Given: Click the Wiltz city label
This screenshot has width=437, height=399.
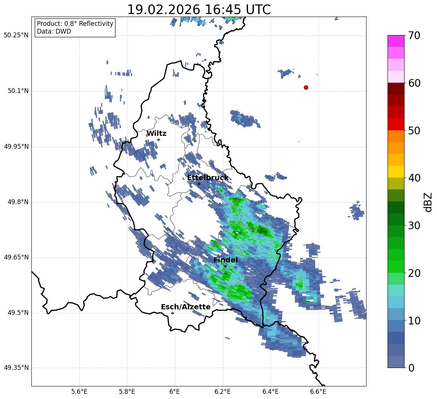Looking at the screenshot, I should point(156,134).
